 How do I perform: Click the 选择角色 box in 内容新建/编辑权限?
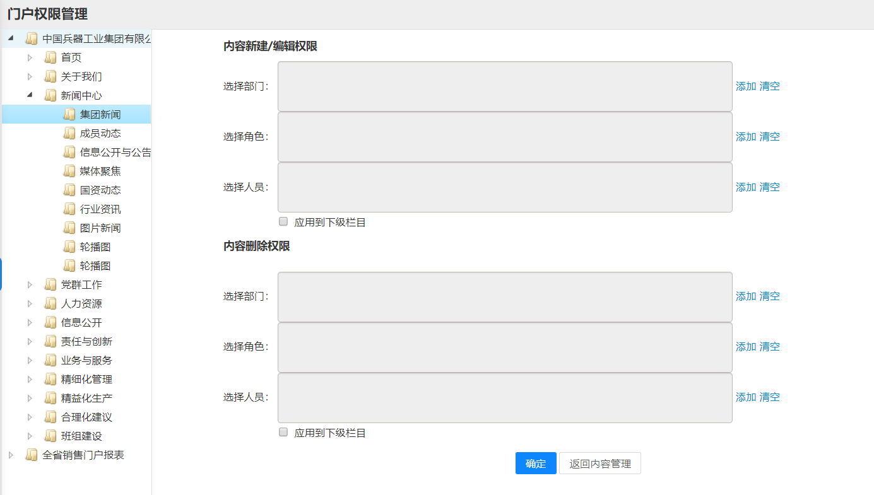tap(505, 137)
